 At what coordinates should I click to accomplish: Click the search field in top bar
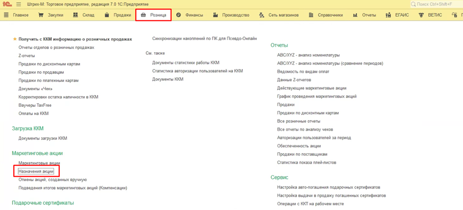click(x=435, y=4)
